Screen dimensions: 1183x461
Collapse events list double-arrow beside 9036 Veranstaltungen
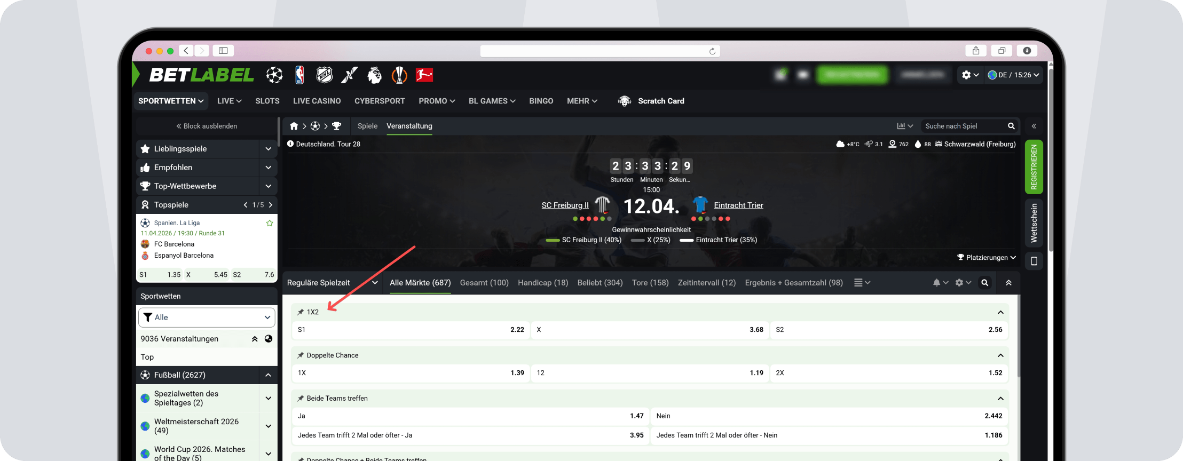click(255, 339)
